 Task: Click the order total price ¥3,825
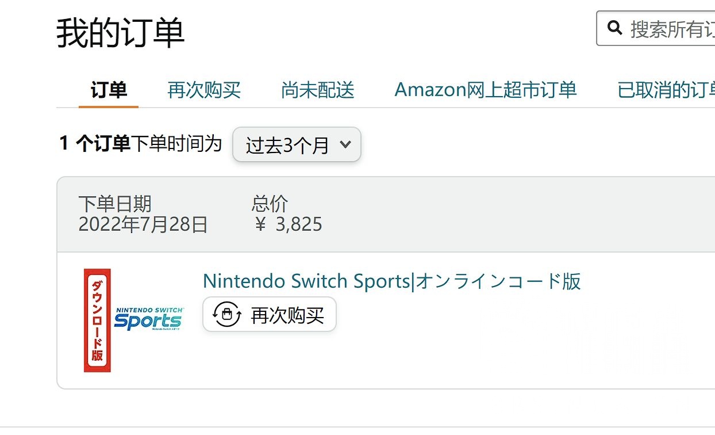click(x=287, y=224)
